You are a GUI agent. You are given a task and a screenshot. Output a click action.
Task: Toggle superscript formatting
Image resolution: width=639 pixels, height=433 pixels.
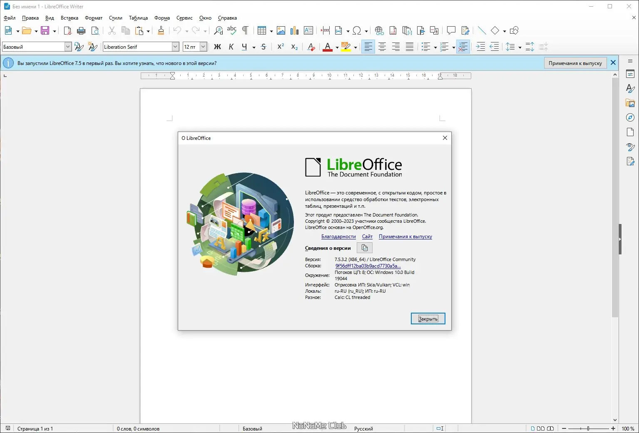click(x=281, y=47)
